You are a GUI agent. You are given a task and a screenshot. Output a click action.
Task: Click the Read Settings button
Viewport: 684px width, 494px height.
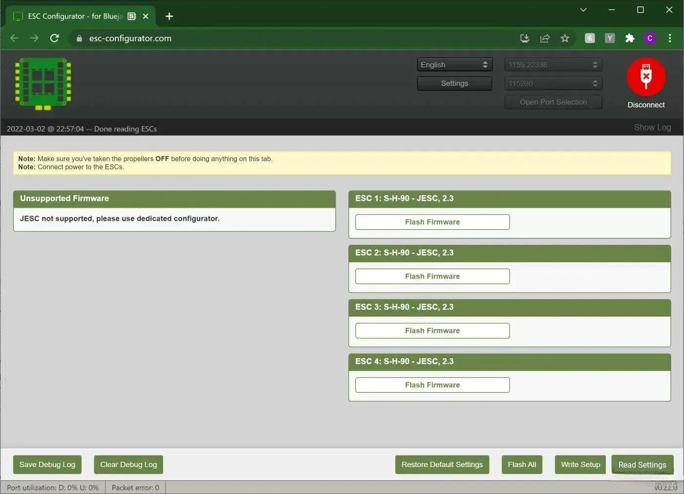click(642, 465)
